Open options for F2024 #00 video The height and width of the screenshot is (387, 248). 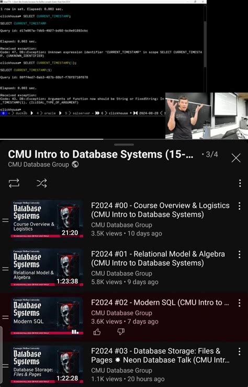tap(240, 206)
